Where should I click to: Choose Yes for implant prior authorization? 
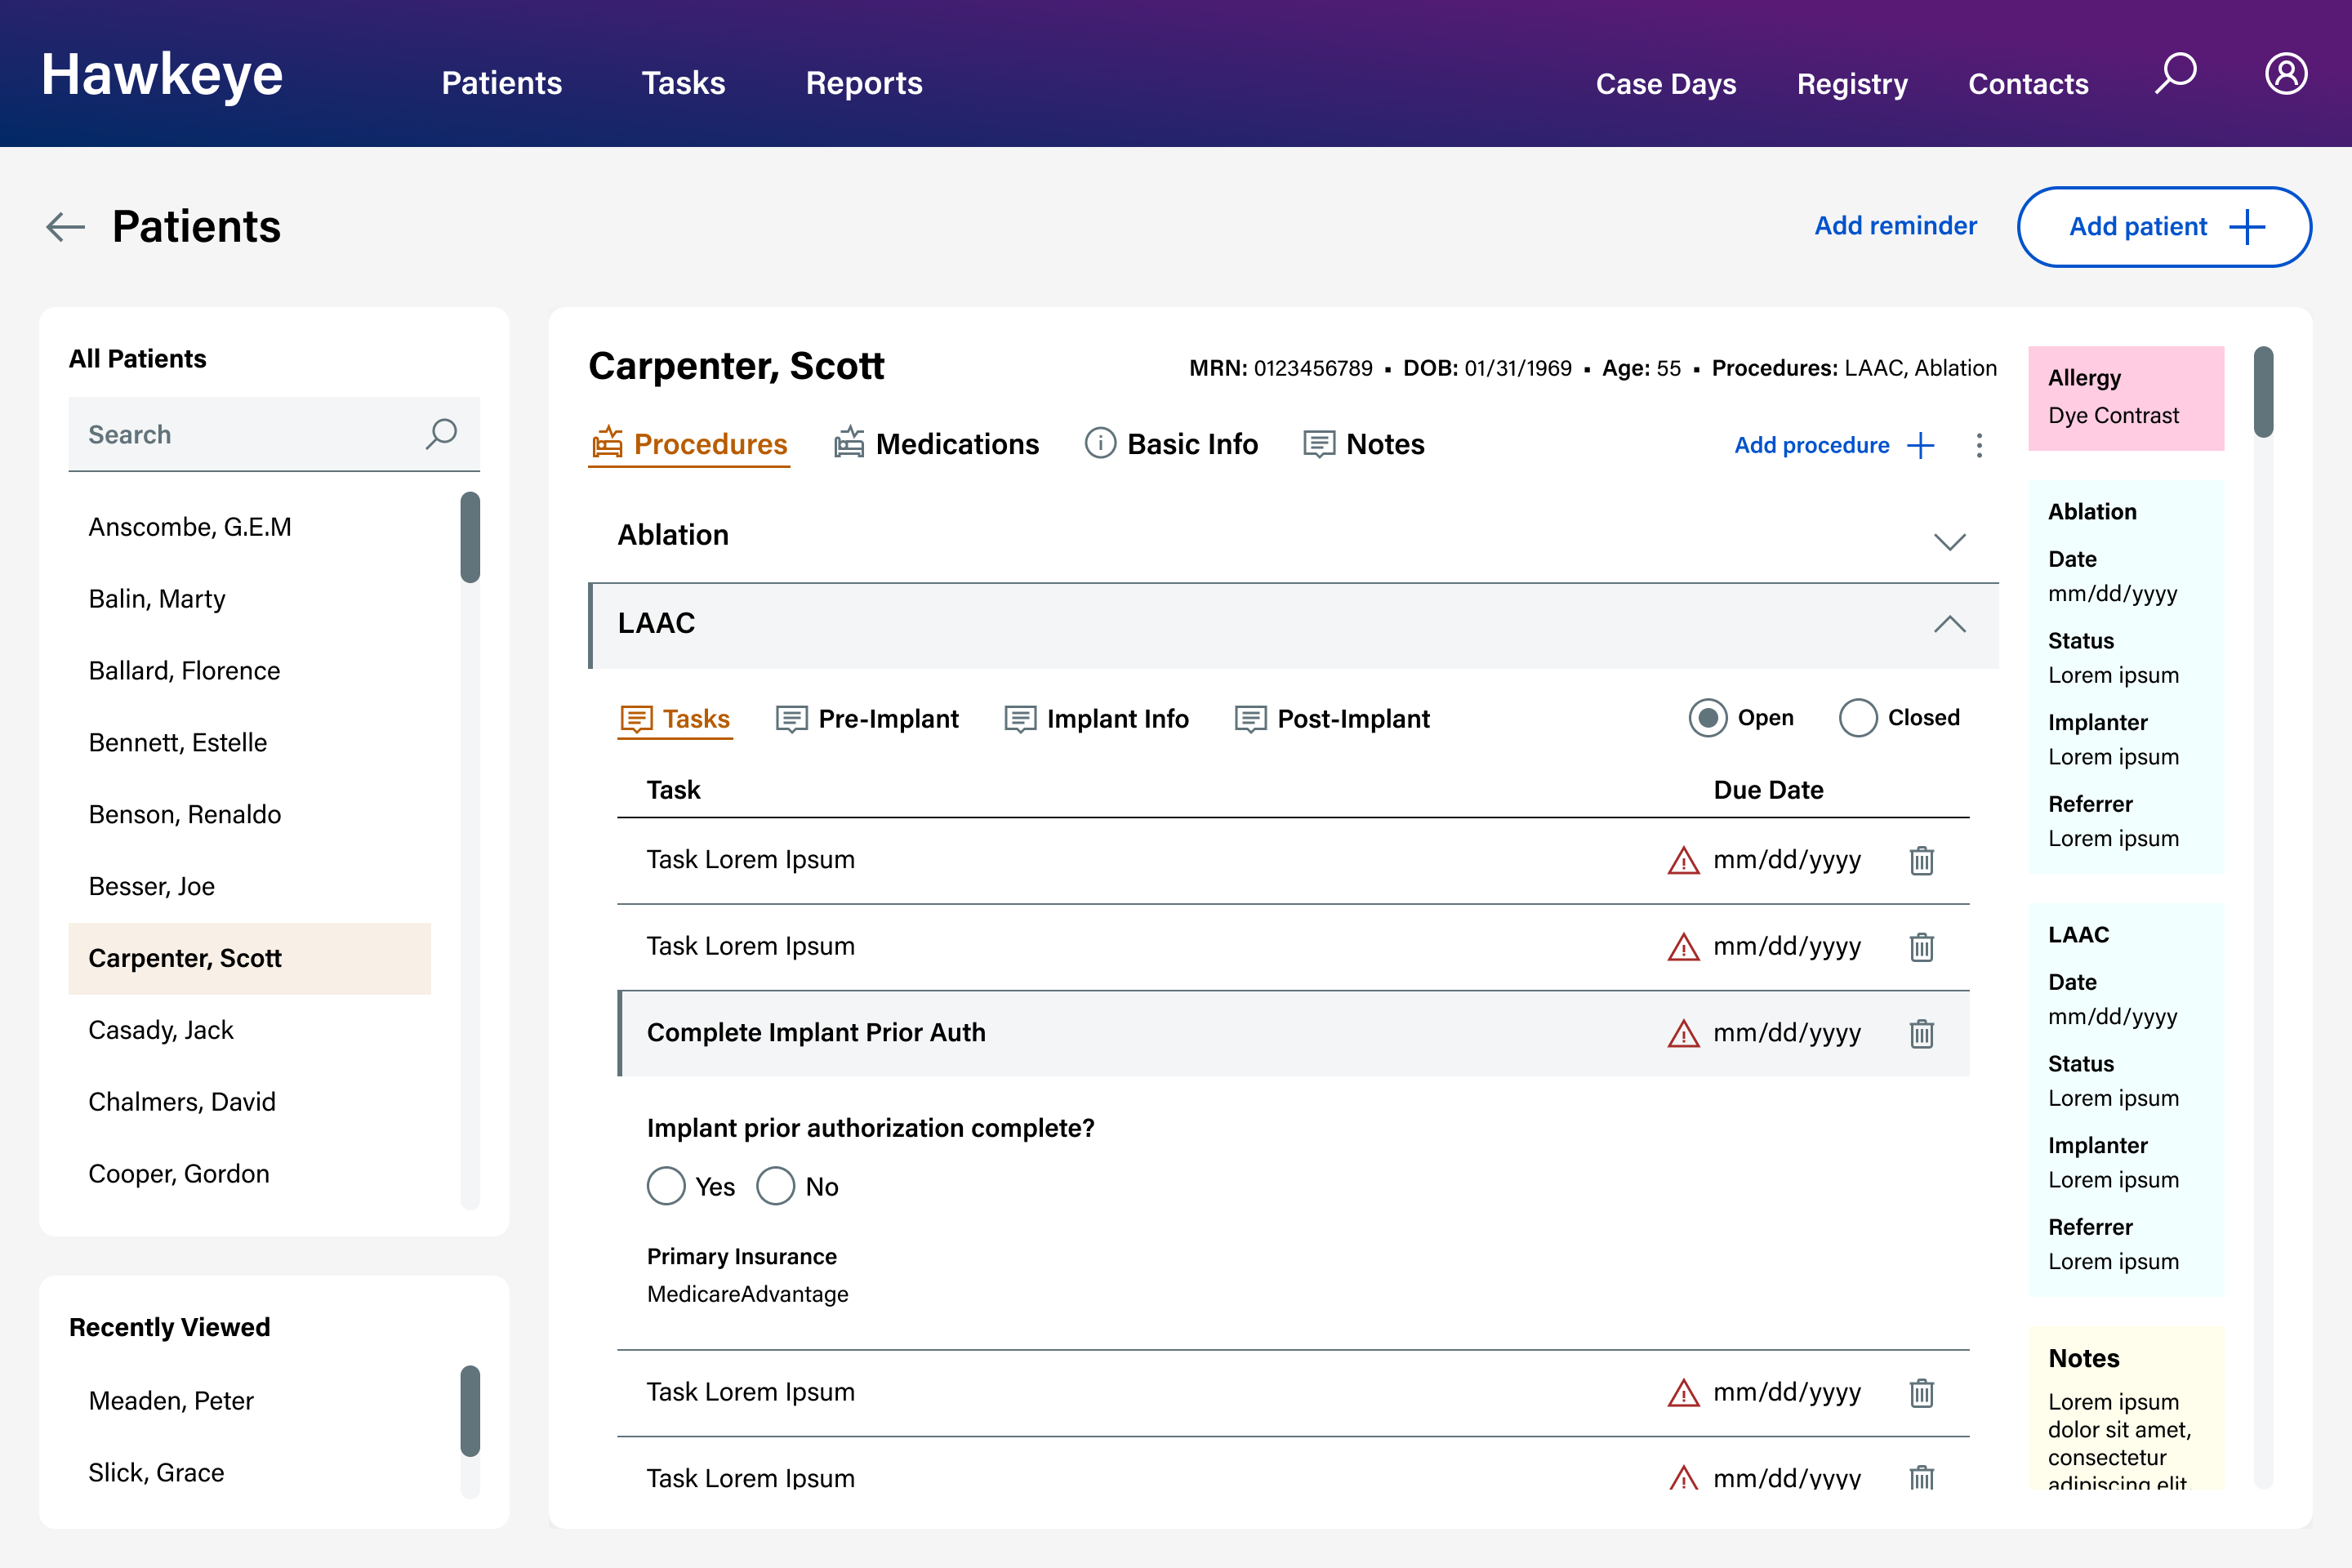666,1187
